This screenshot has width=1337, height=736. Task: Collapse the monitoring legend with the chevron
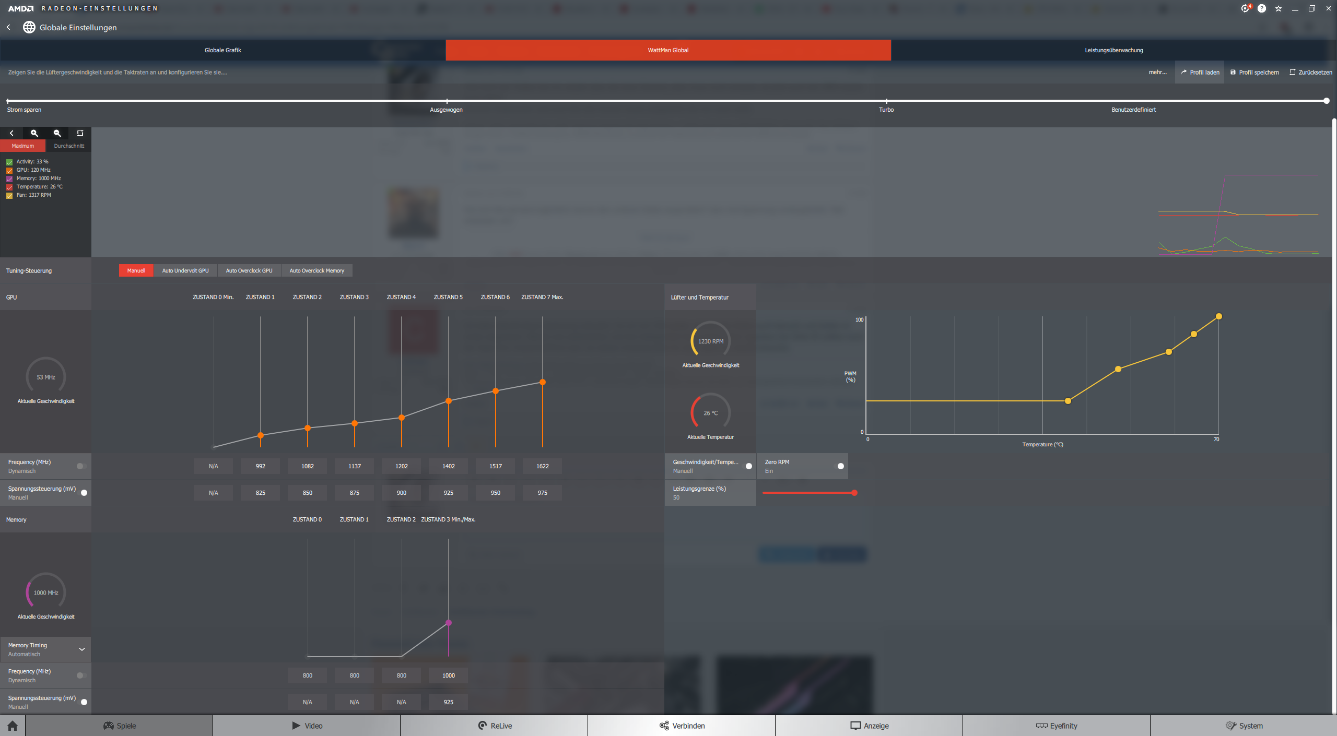pos(11,133)
